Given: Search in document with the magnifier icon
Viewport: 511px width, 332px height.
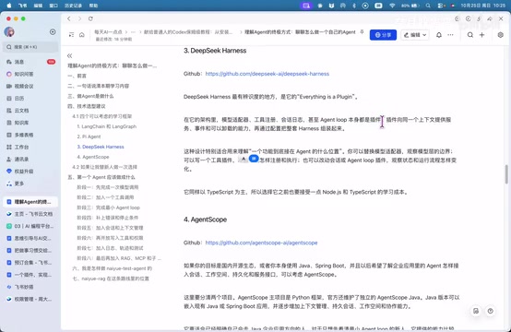Looking at the screenshot, I should coord(469,35).
